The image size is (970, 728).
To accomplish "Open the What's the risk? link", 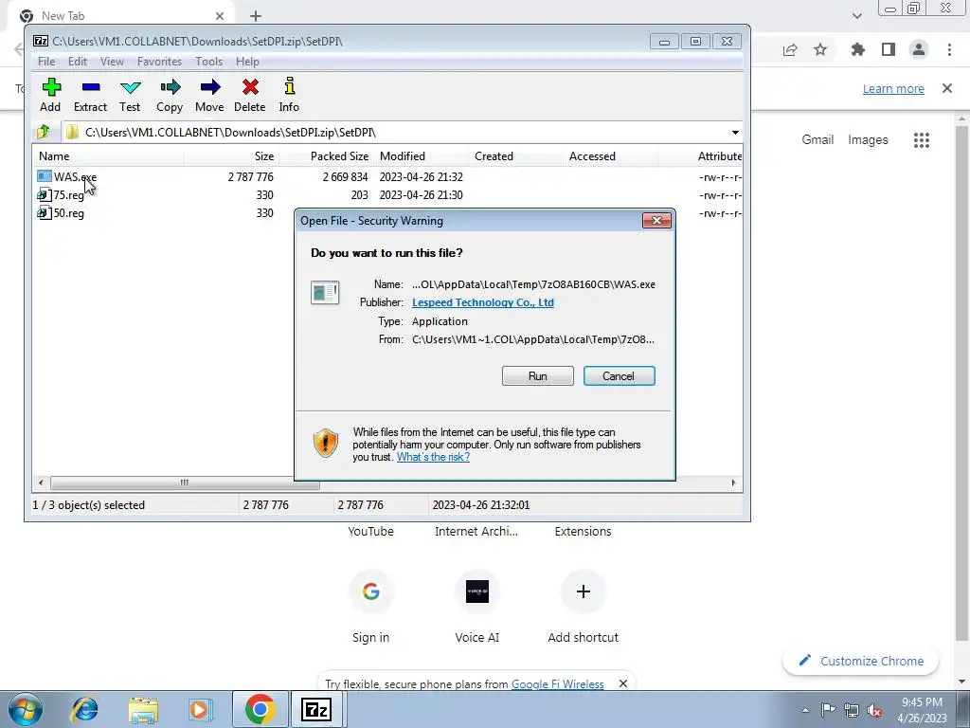I will pyautogui.click(x=433, y=457).
